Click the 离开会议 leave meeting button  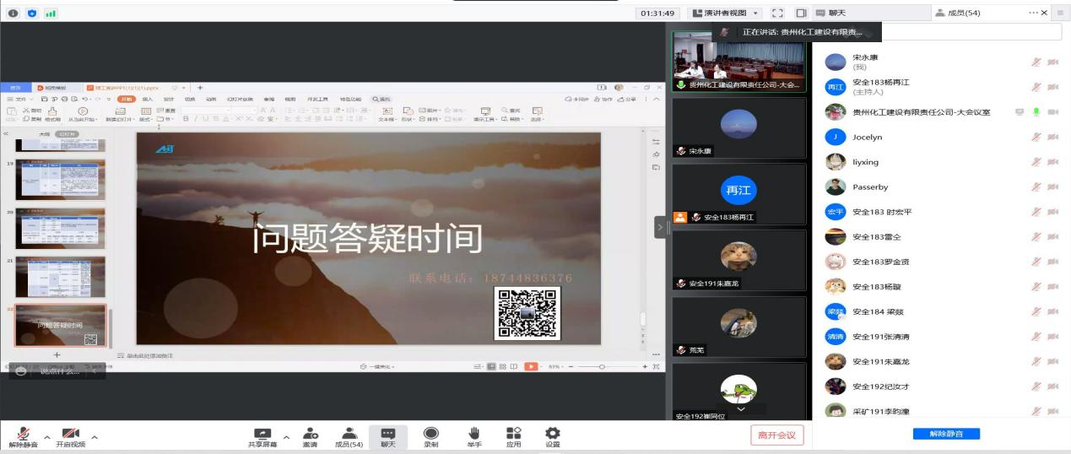[x=776, y=435]
